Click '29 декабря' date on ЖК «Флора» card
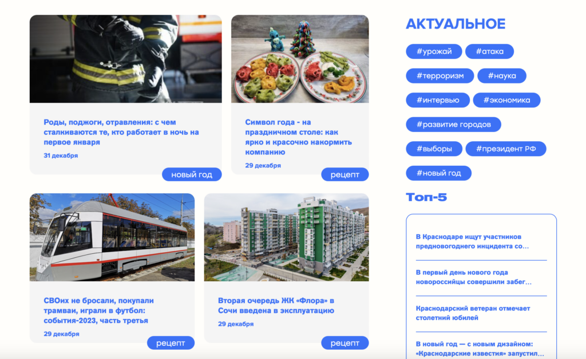 [x=236, y=324]
